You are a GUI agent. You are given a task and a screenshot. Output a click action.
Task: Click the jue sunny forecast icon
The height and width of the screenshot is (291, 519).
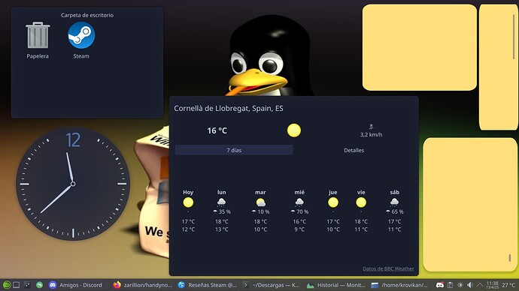[x=333, y=202]
